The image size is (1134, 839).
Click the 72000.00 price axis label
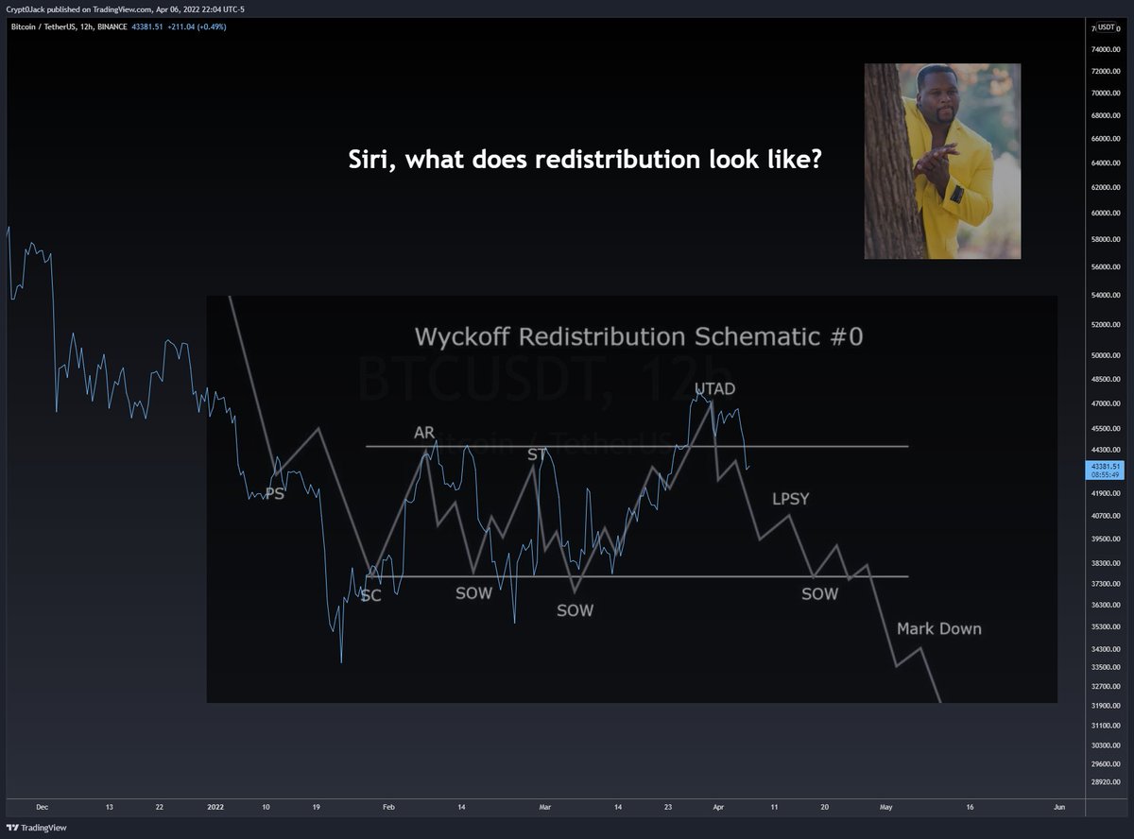point(1106,72)
